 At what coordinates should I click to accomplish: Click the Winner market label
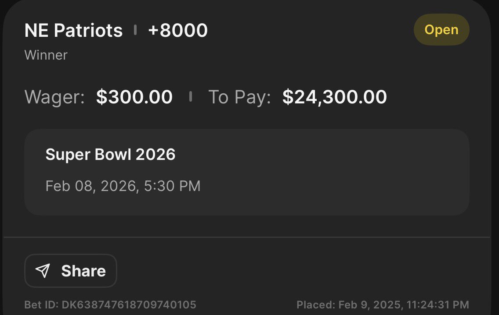(46, 55)
